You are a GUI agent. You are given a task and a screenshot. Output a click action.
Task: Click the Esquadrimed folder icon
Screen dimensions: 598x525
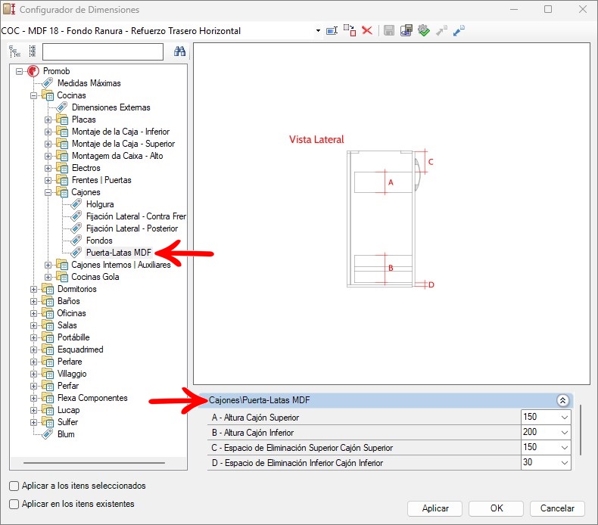[48, 349]
